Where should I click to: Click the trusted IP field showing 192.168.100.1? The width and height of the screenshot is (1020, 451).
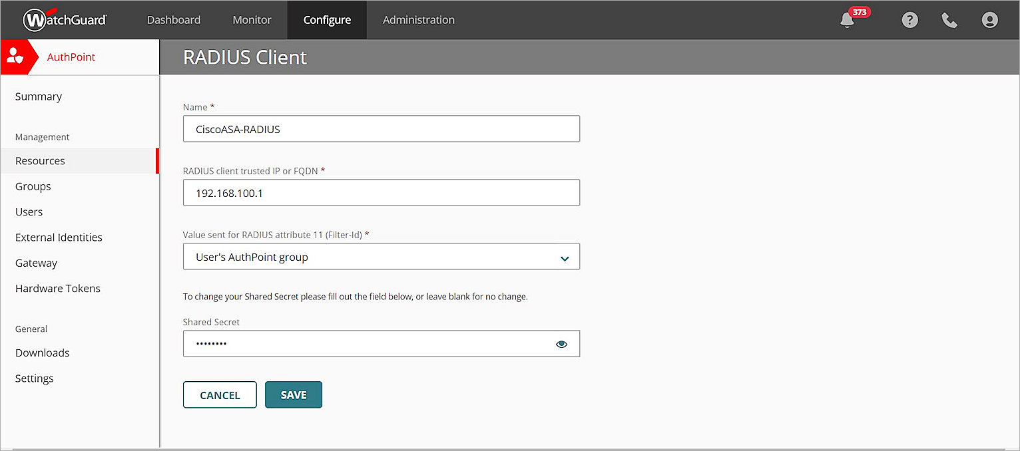(x=381, y=193)
